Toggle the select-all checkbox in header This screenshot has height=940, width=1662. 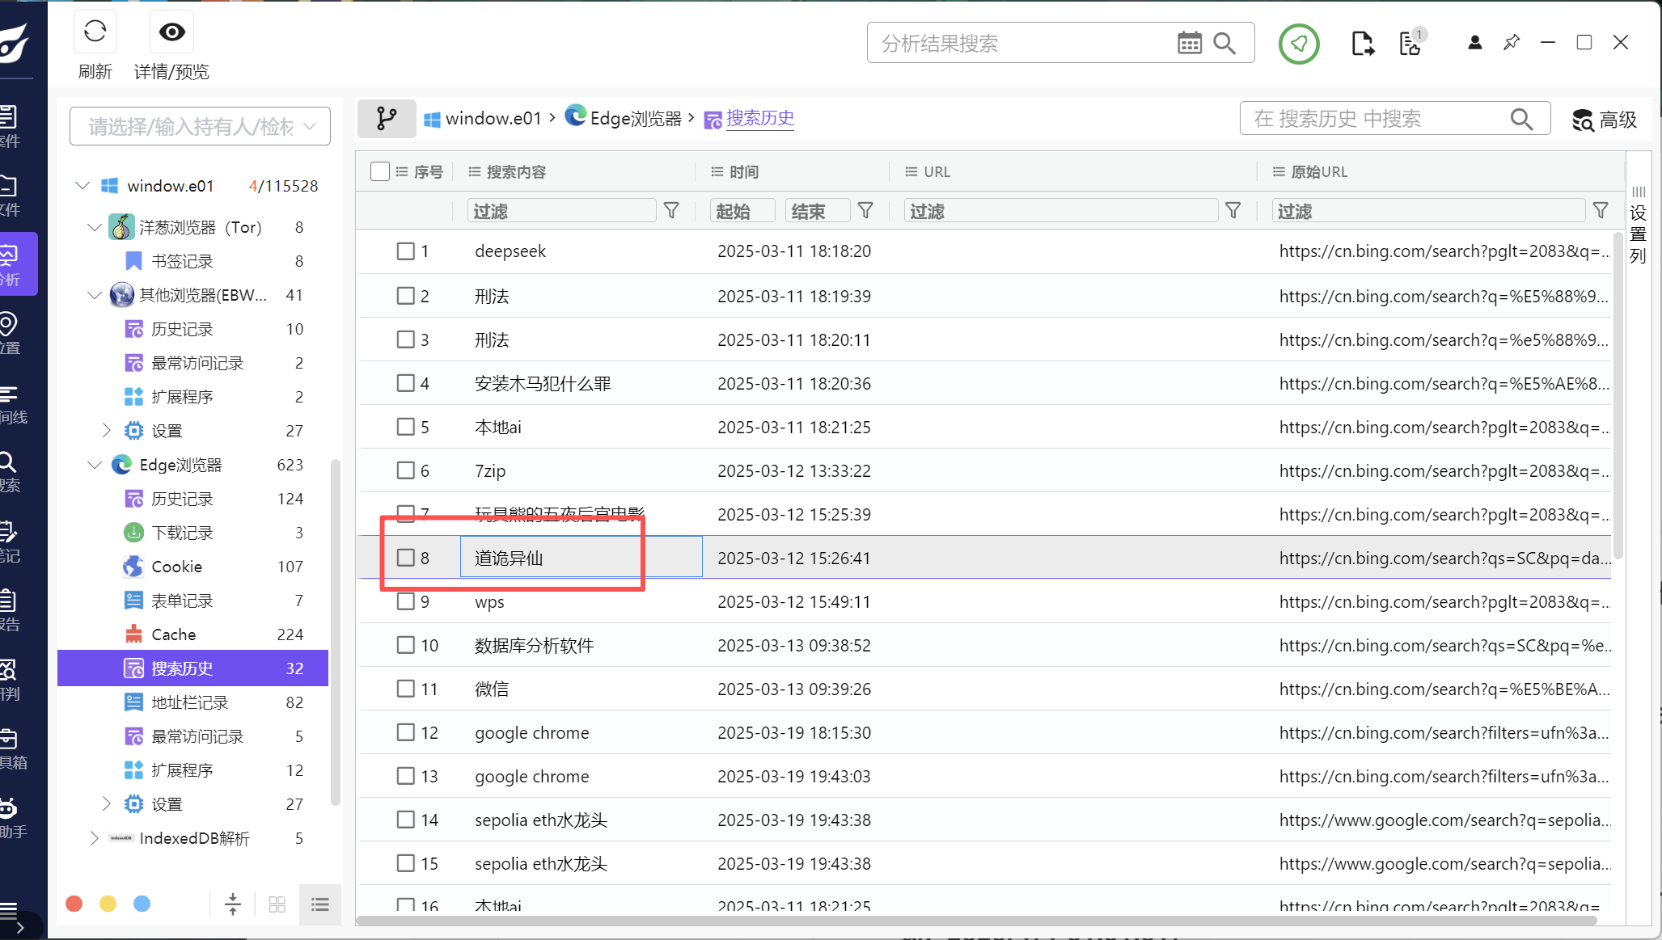coord(379,171)
